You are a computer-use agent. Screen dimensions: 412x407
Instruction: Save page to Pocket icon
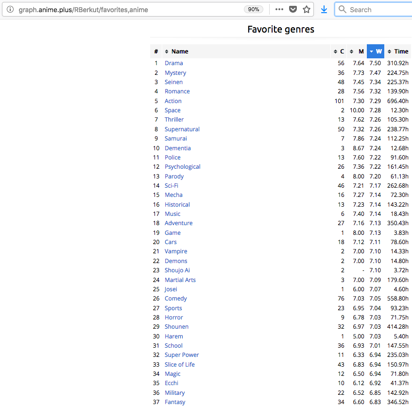point(293,9)
